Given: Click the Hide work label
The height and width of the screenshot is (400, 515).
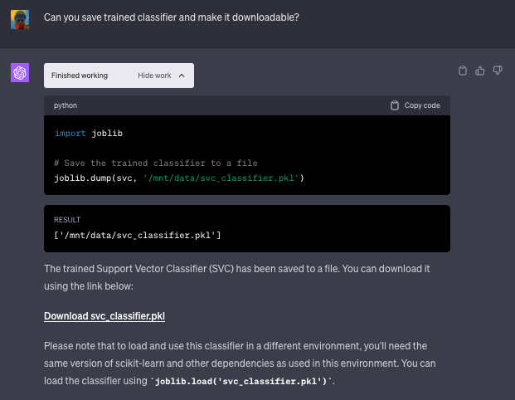Looking at the screenshot, I should coord(154,76).
